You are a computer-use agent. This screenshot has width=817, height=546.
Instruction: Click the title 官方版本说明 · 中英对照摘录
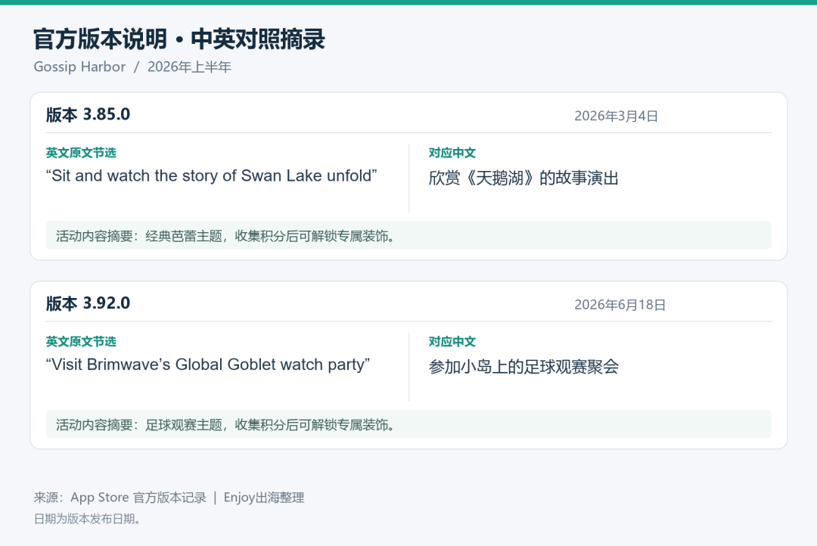[x=179, y=39]
